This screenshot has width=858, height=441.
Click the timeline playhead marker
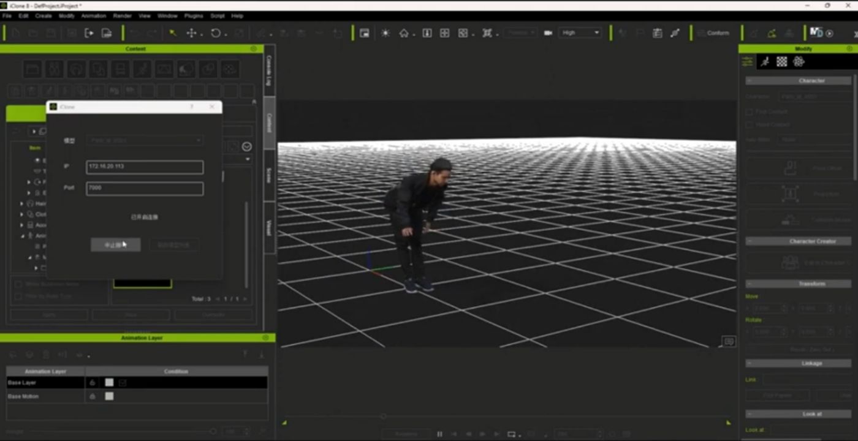pos(383,417)
